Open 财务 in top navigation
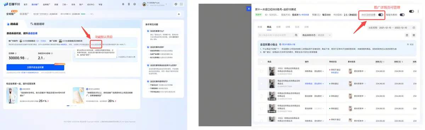This screenshot has width=425, height=130. (73, 4)
